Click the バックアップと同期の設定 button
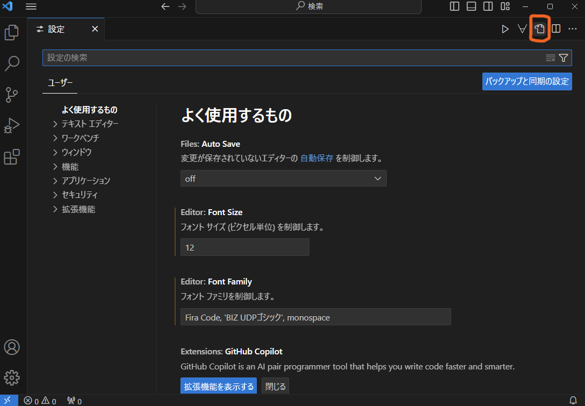This screenshot has width=585, height=406. (526, 81)
